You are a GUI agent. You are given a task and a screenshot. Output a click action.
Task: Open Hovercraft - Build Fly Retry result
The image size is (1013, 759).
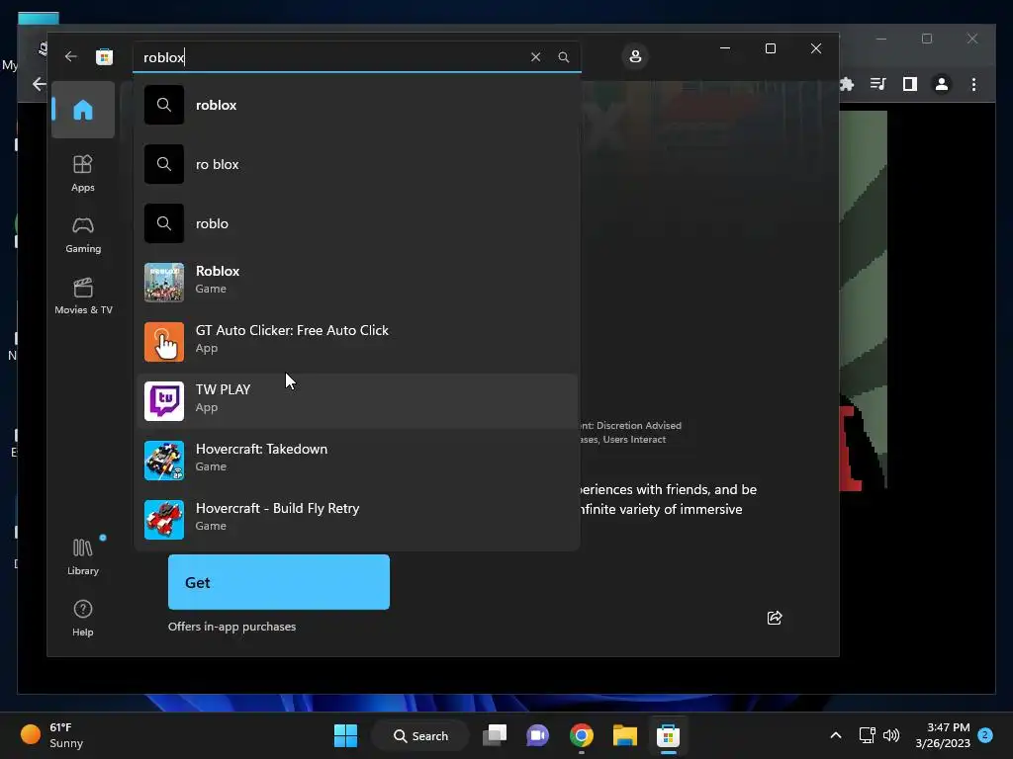[x=356, y=520]
